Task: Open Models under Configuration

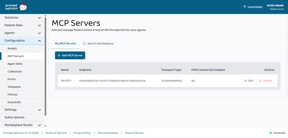Action: pos(22,49)
